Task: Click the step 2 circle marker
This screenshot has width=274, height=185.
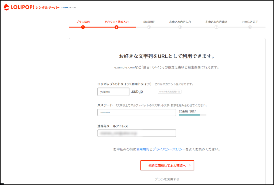Action: [116, 27]
